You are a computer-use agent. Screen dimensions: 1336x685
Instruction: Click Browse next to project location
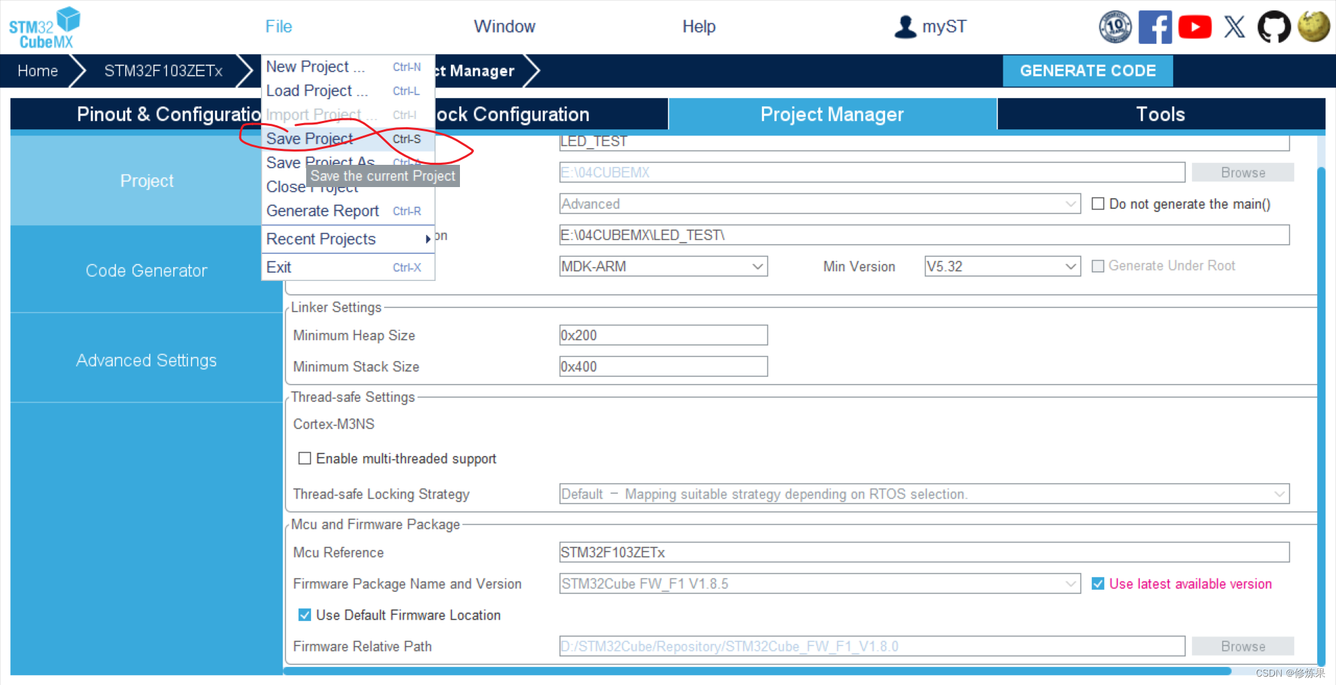(x=1243, y=172)
